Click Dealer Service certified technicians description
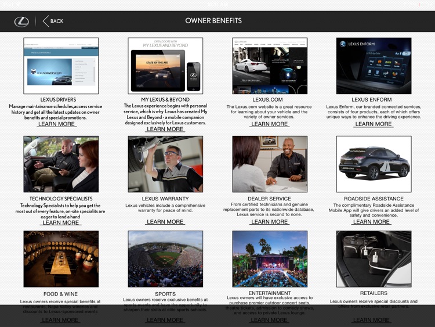This screenshot has height=327, width=435. tap(269, 210)
